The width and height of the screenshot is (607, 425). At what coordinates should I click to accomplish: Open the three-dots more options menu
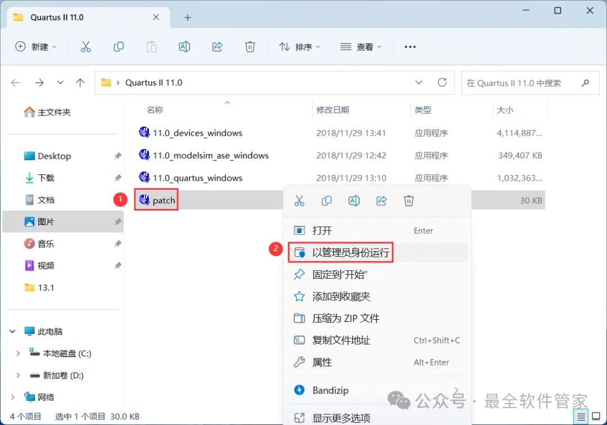410,47
